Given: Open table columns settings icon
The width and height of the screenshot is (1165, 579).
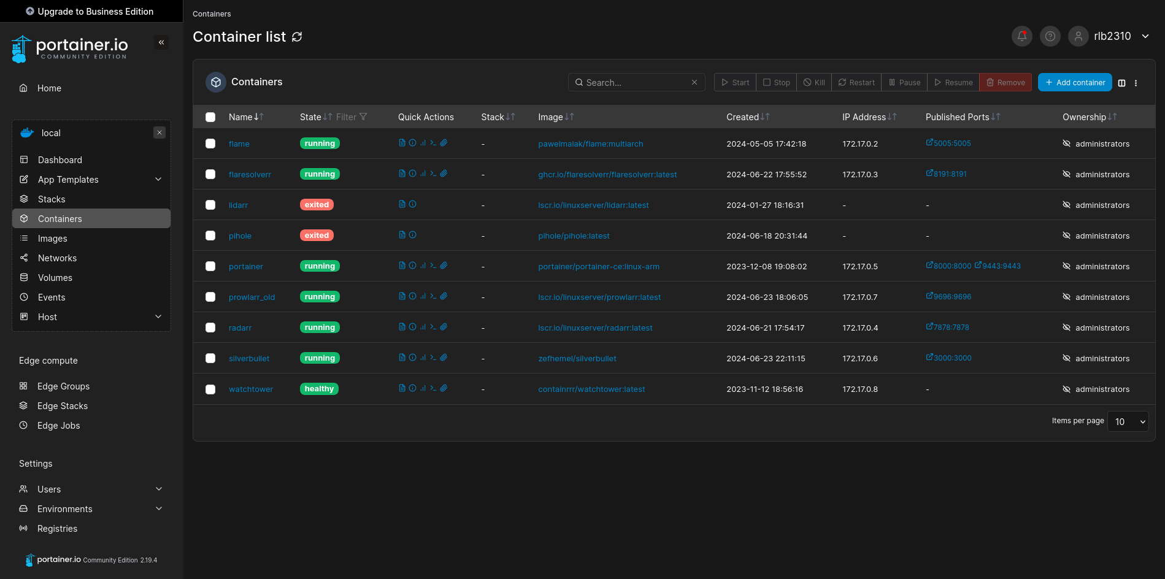Looking at the screenshot, I should click(1121, 83).
